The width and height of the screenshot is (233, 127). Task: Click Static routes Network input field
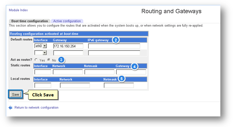(x=68, y=72)
